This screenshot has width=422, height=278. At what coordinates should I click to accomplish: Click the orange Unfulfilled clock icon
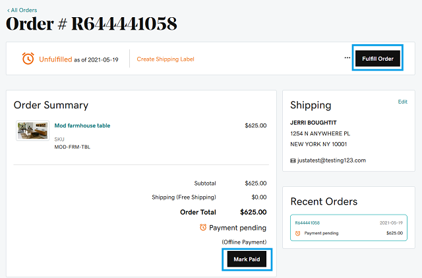point(28,59)
